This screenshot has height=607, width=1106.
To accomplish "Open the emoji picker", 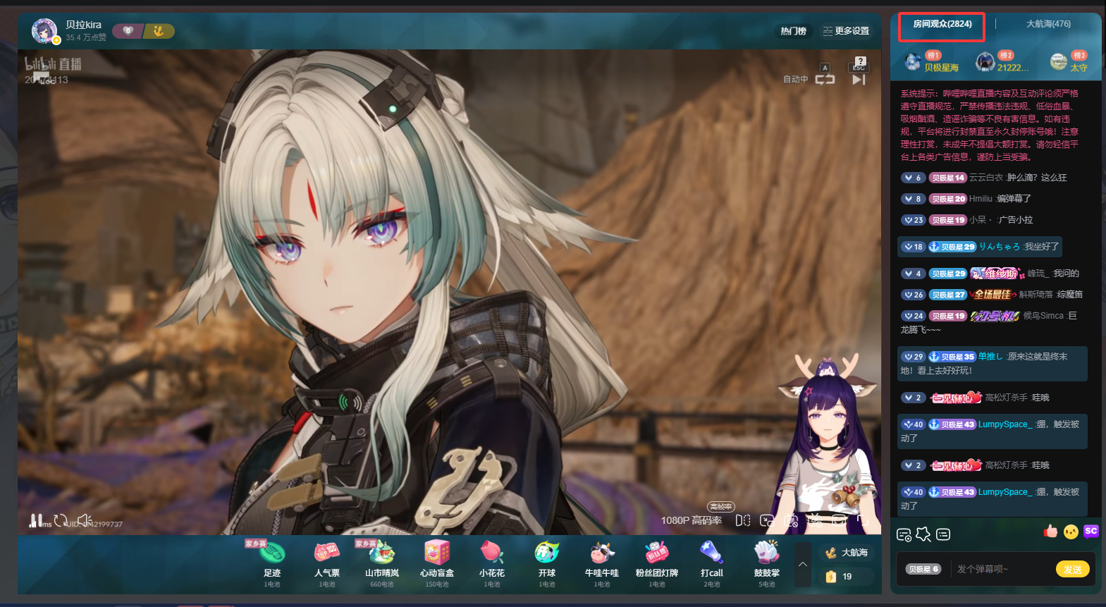I will click(x=1071, y=532).
